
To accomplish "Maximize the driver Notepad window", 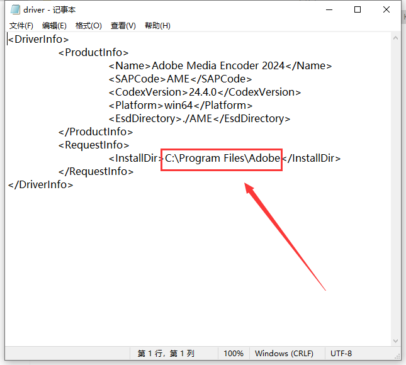I will (358, 10).
